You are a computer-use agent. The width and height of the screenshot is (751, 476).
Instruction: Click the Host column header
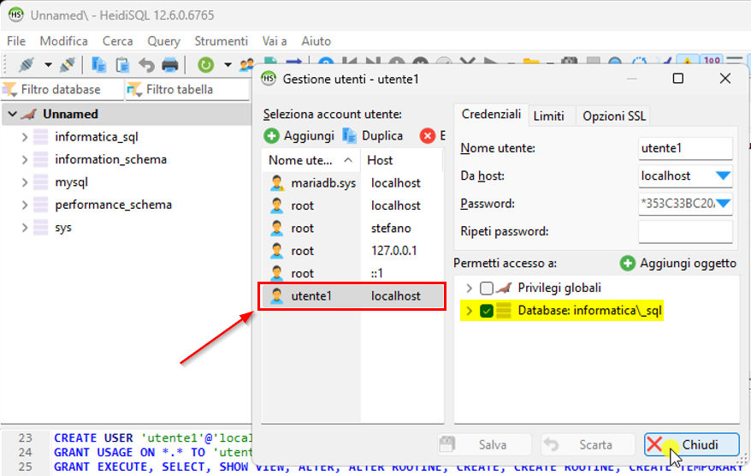(x=401, y=160)
